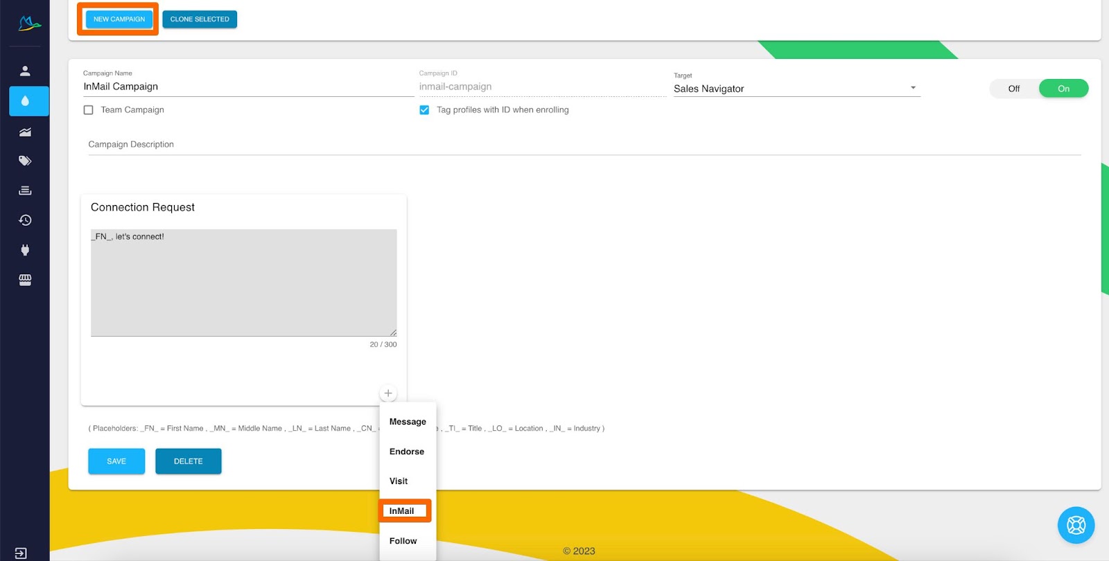Click the 20 / 300 character counter
This screenshot has width=1109, height=561.
[x=383, y=344]
